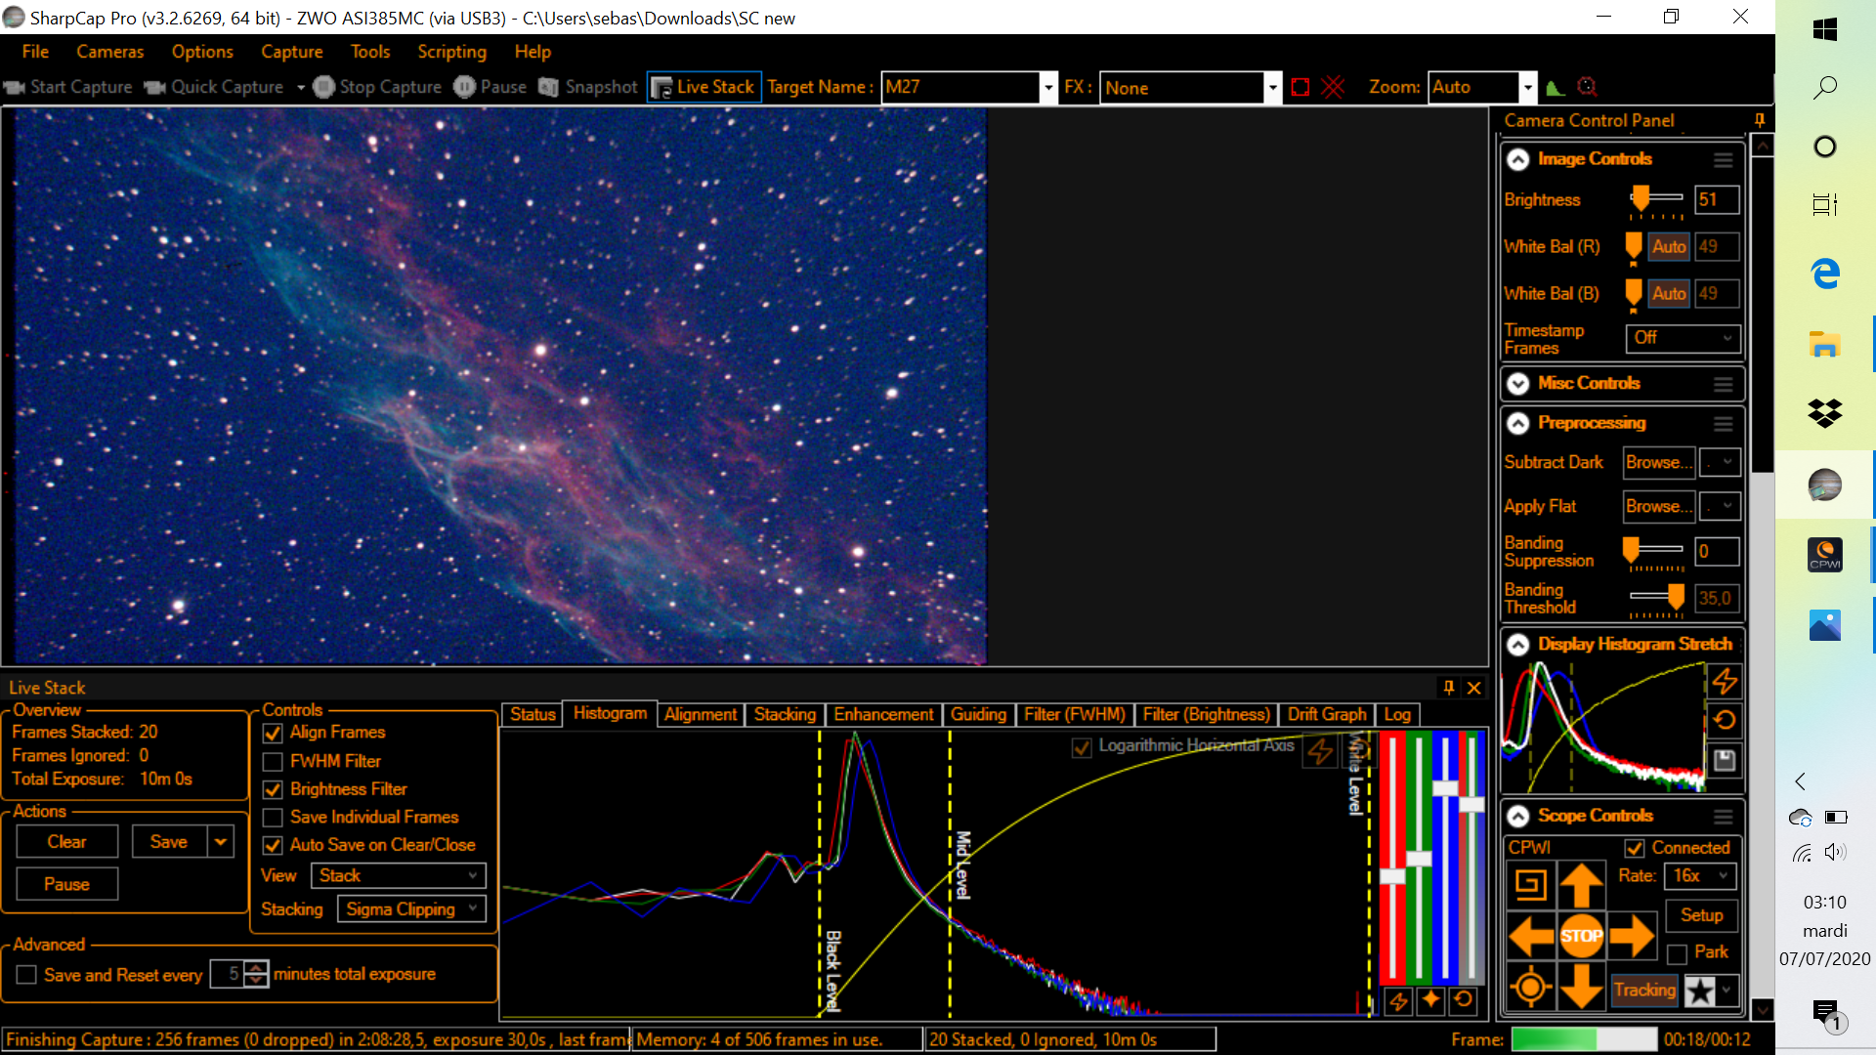Switch to the Alignment tab

pos(701,715)
